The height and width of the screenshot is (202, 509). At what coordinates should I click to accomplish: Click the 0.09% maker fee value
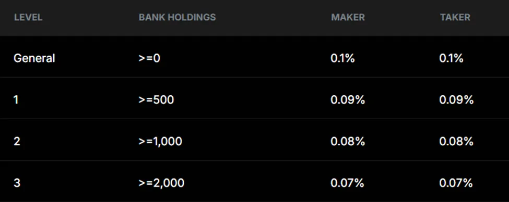pos(348,100)
